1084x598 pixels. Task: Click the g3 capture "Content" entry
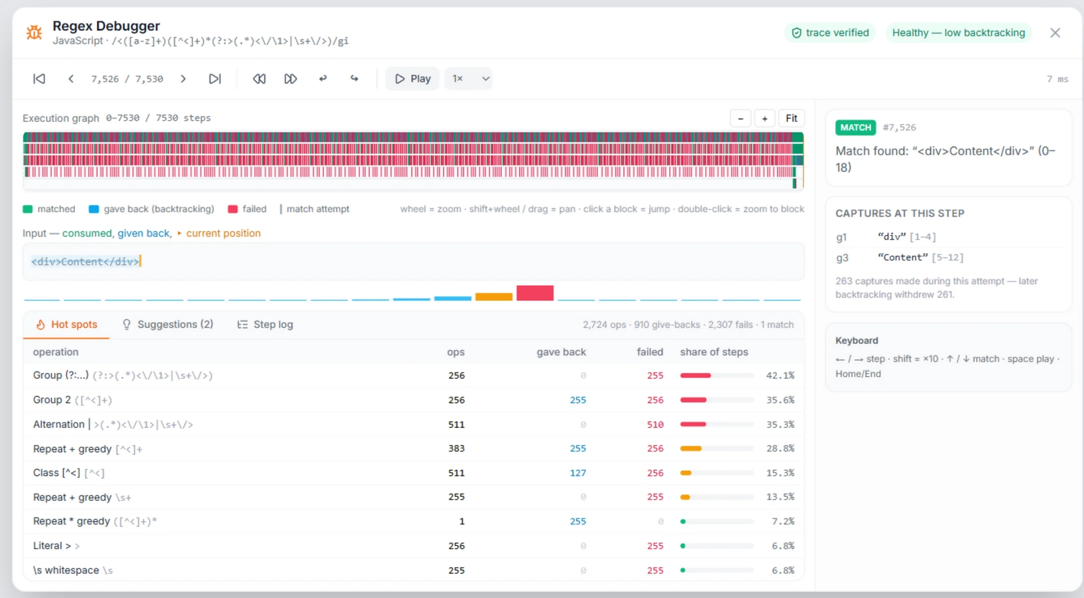948,258
